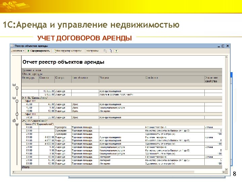Click the Объект аренды header row
242x182 pixels.
click(122, 74)
